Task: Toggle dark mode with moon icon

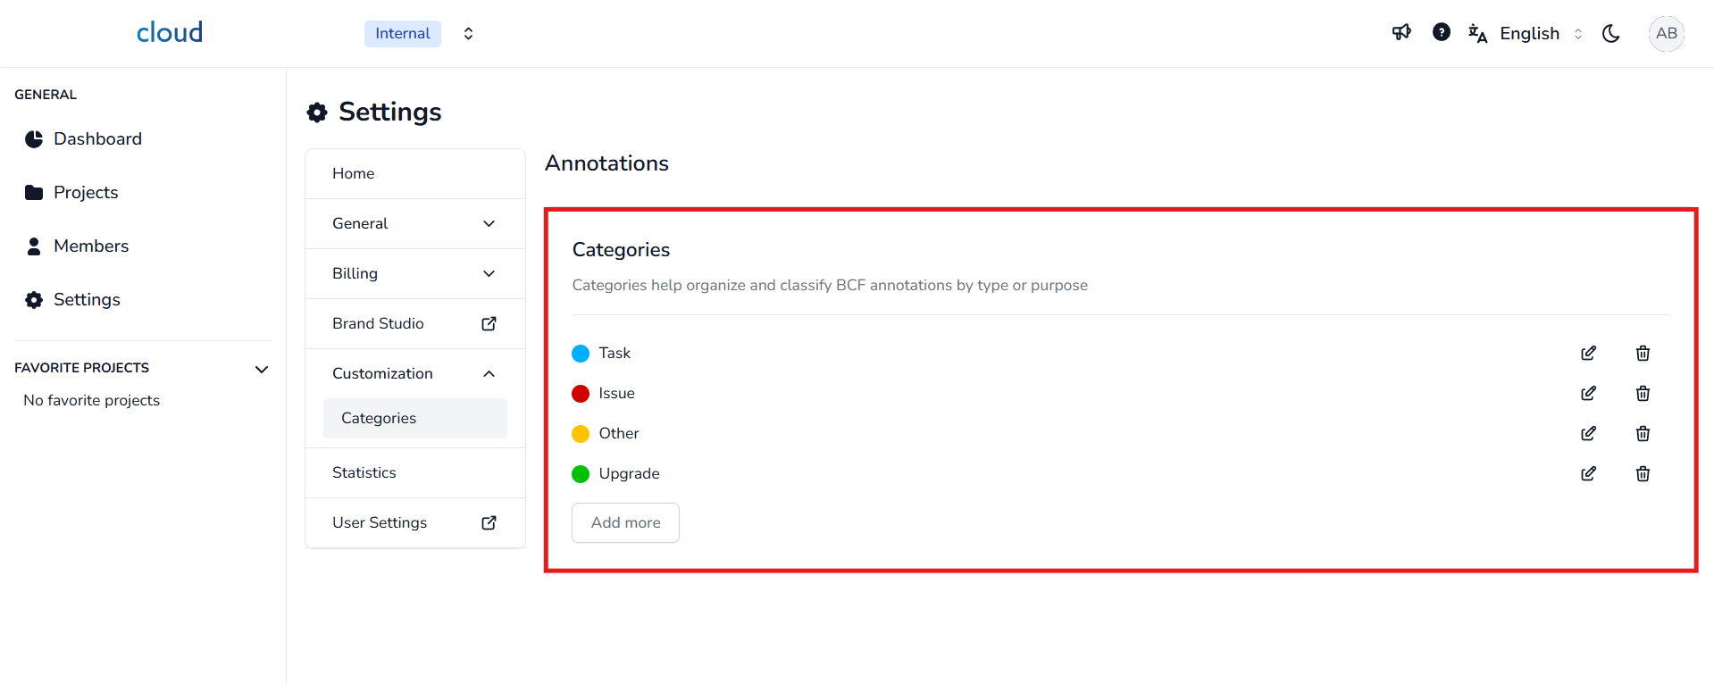Action: [1611, 34]
